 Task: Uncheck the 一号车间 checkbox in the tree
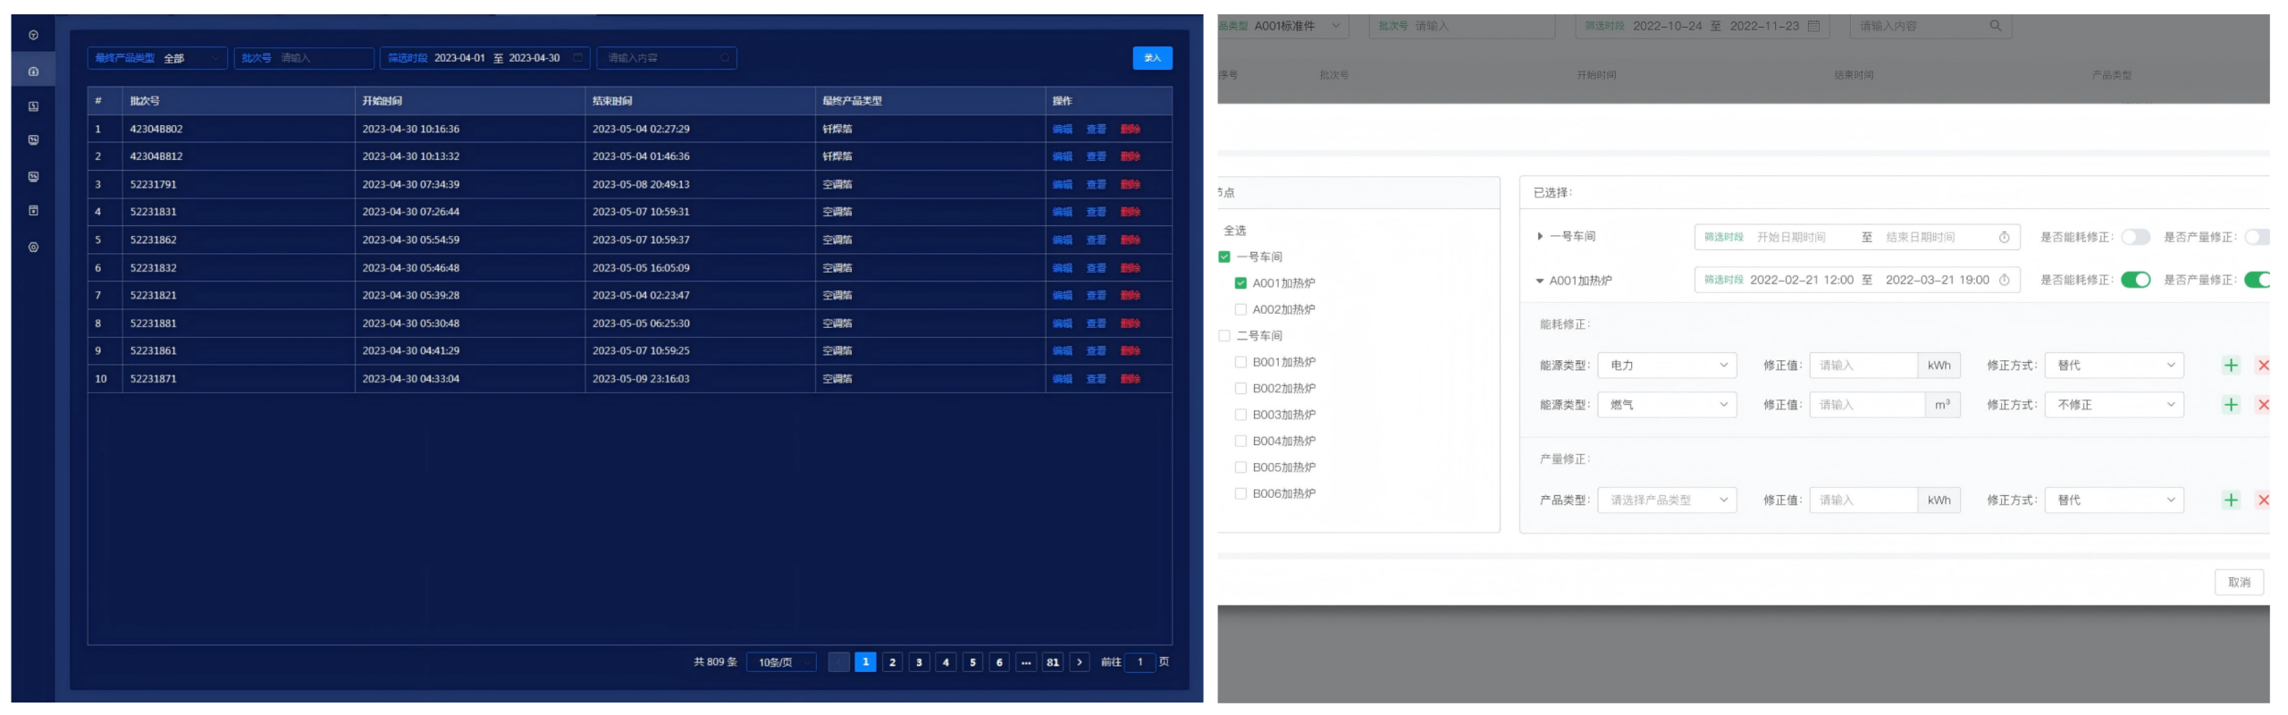[x=1224, y=257]
